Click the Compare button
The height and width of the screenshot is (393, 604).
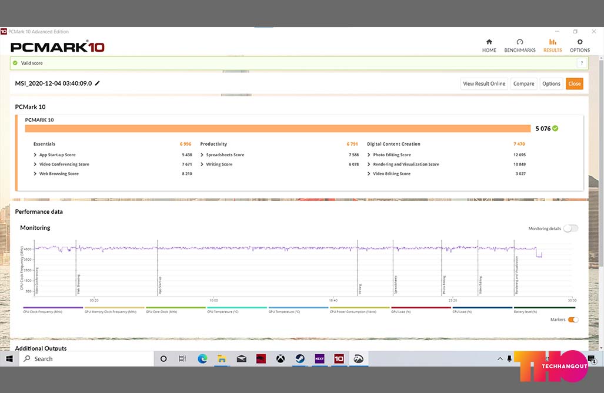tap(524, 83)
